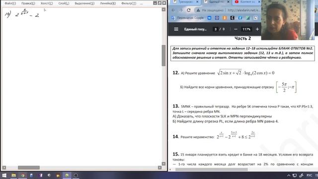Open the picture bookmark icon next to the green triangle bookmark
This screenshot has height=179, width=318.
click(255, 18)
